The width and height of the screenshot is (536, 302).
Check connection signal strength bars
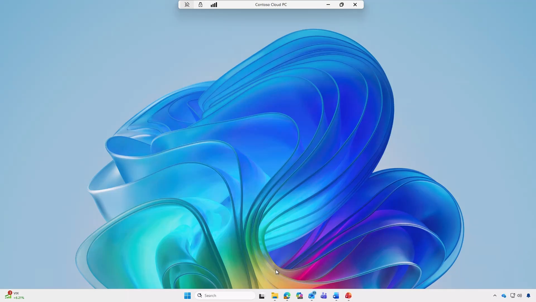pos(214,5)
